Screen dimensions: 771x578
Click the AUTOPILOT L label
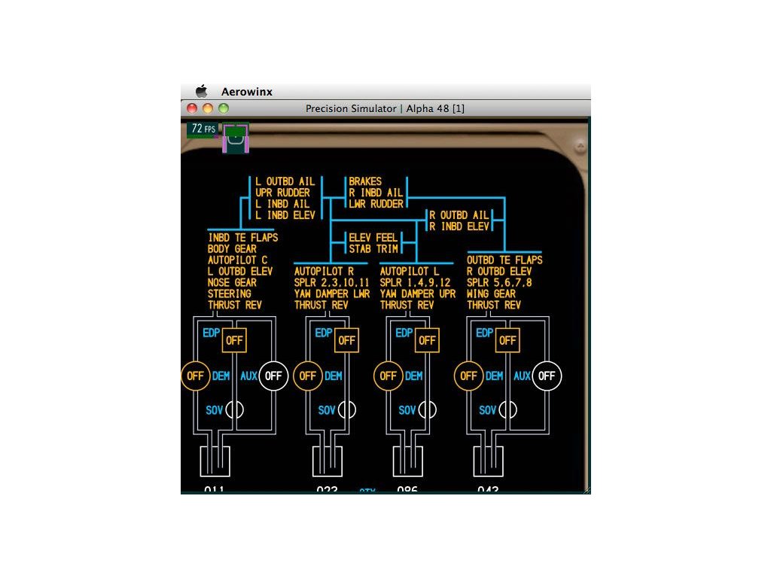pos(410,271)
